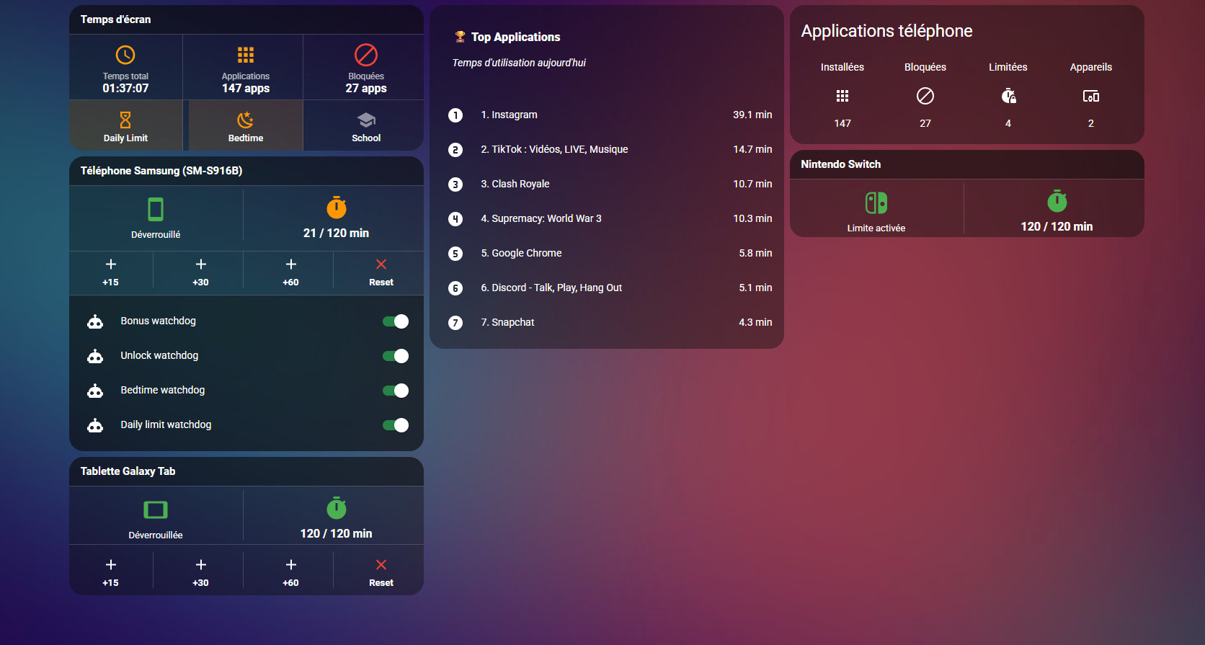Reset the Galaxy Tab time bonus
The height and width of the screenshot is (645, 1205).
[381, 572]
